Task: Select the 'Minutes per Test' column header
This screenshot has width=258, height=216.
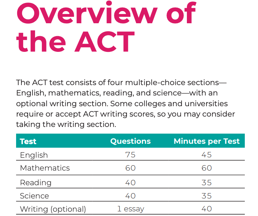Action: pyautogui.click(x=207, y=141)
